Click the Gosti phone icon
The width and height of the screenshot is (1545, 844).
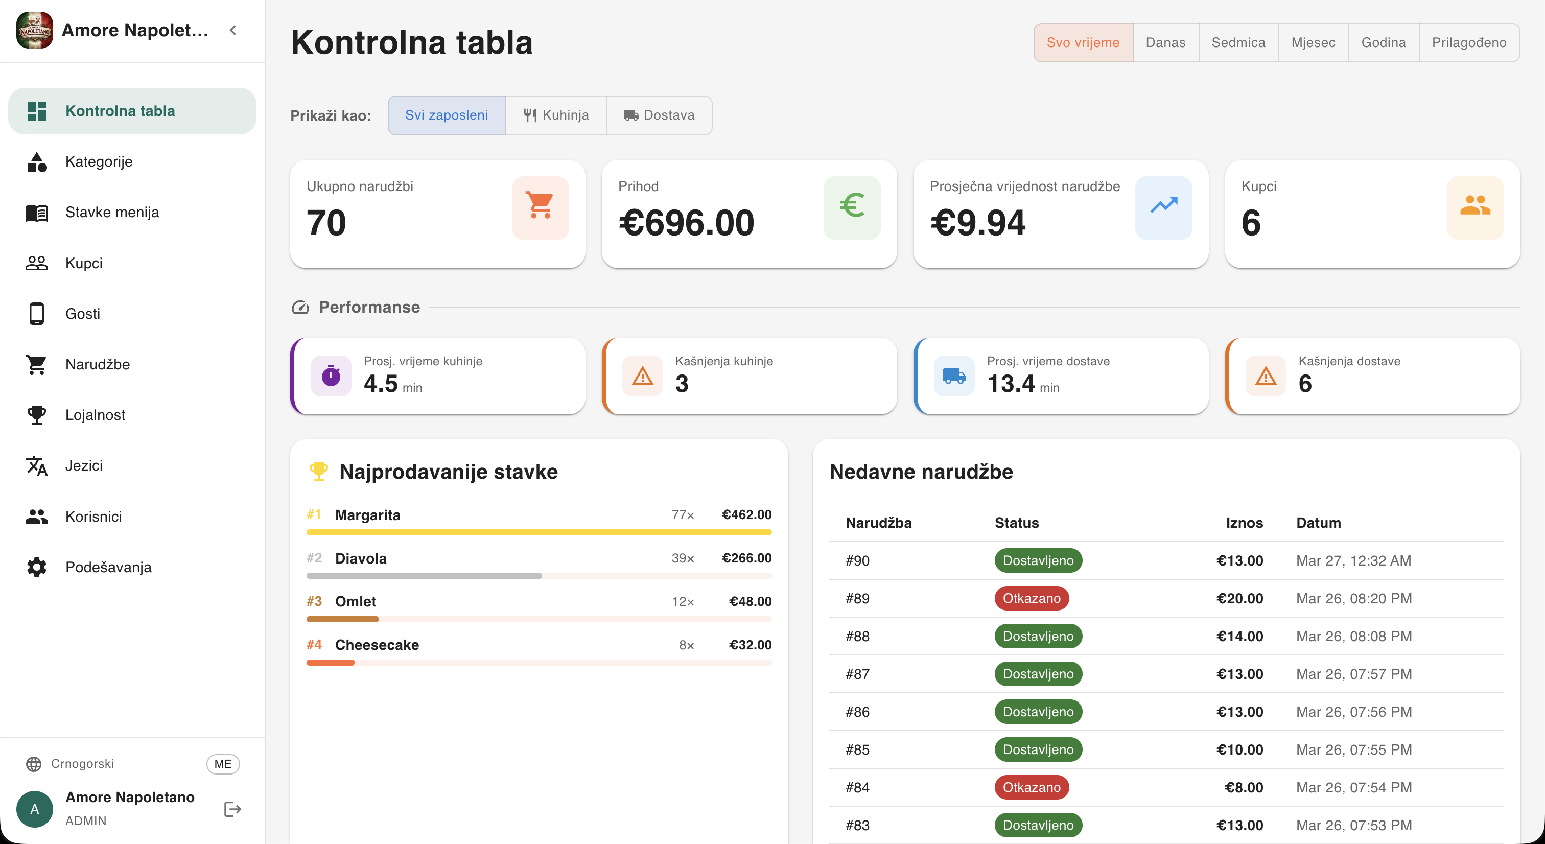coord(37,313)
